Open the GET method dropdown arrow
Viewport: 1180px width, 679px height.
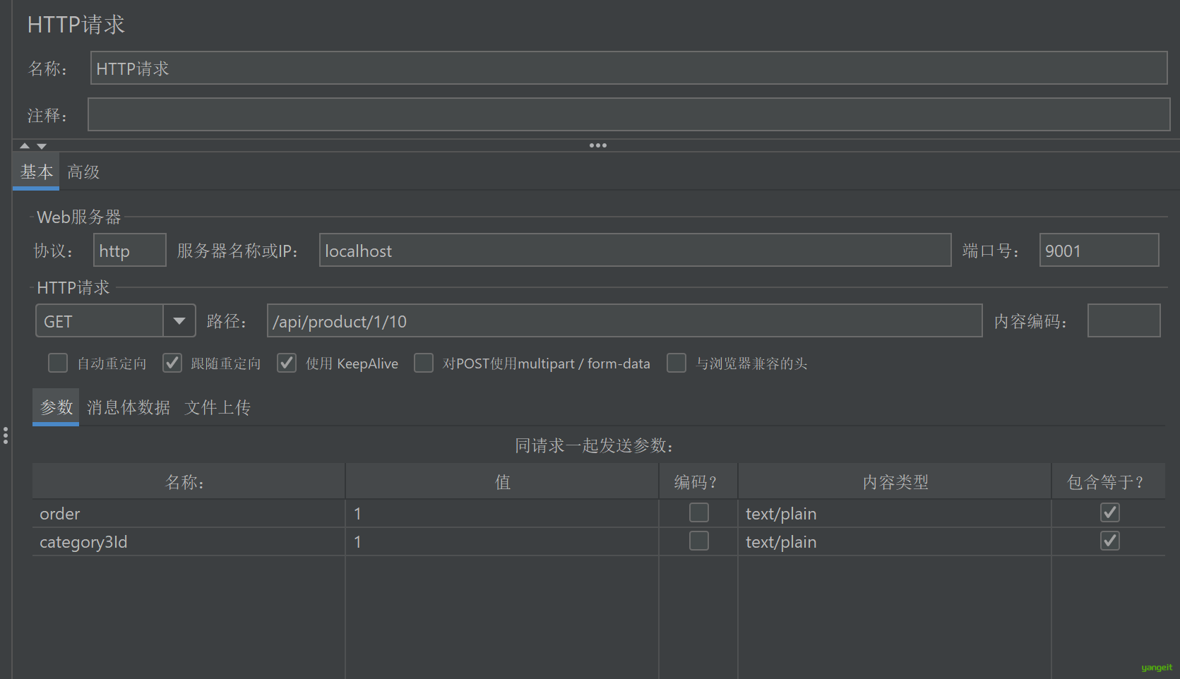[179, 321]
